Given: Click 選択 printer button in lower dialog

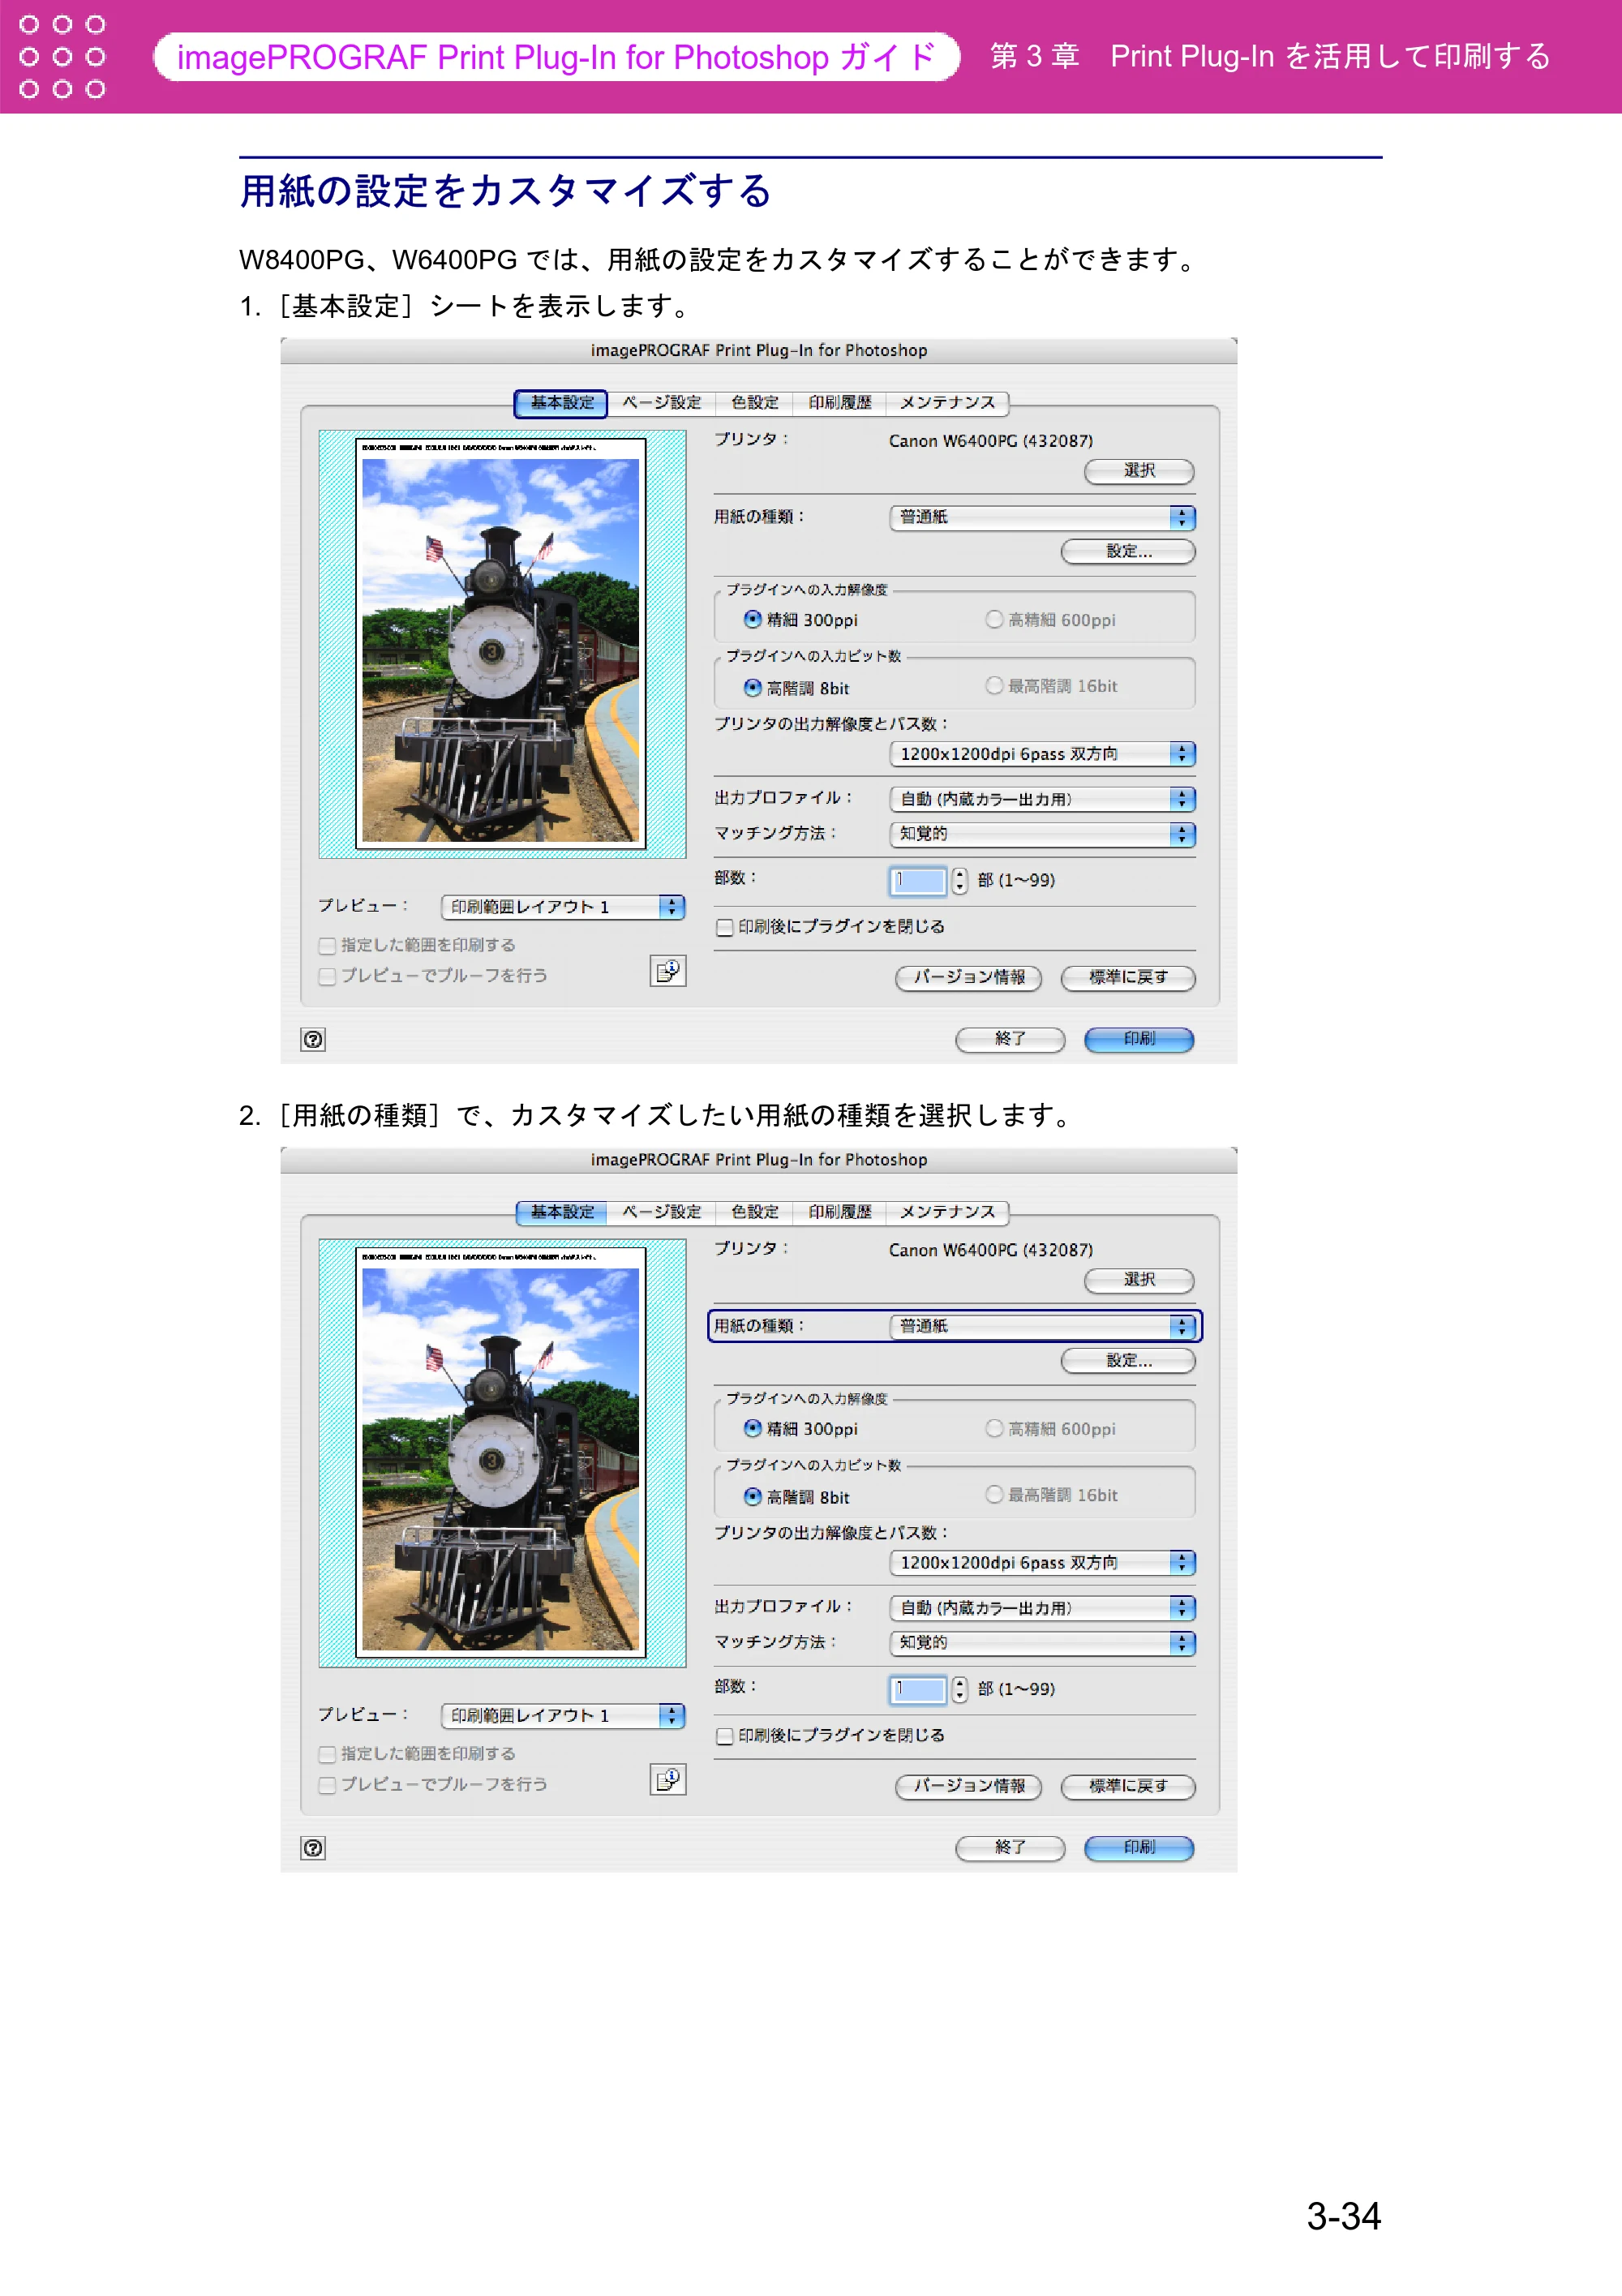Looking at the screenshot, I should click(x=1139, y=1280).
